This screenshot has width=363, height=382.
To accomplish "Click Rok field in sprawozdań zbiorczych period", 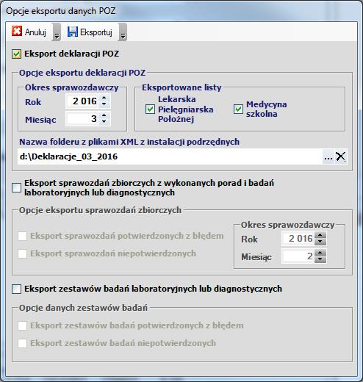I will pyautogui.click(x=298, y=239).
